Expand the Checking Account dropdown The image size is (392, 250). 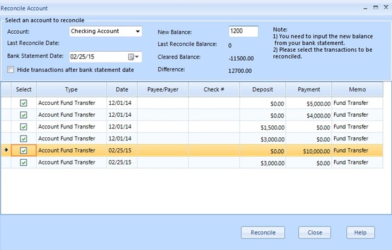(x=137, y=31)
